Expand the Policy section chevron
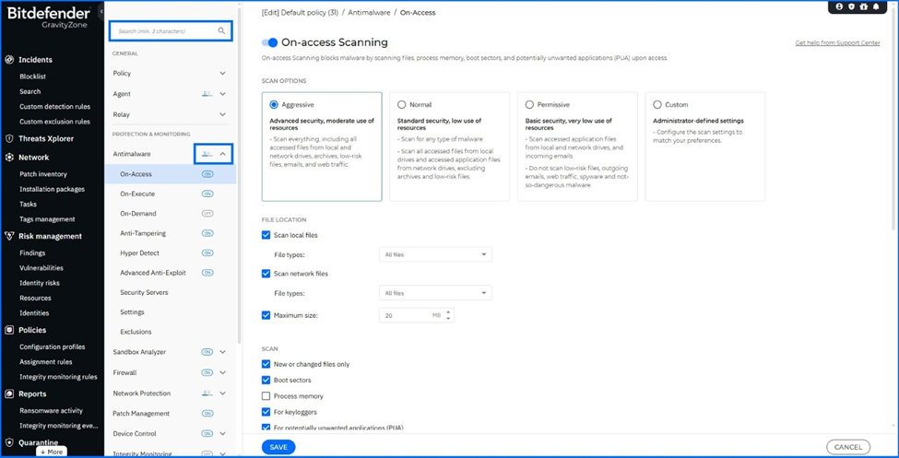The height and width of the screenshot is (458, 899). pyautogui.click(x=223, y=74)
